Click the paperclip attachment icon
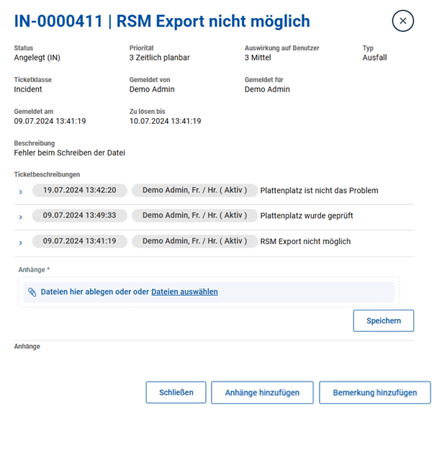This screenshot has width=437, height=463. pos(32,292)
